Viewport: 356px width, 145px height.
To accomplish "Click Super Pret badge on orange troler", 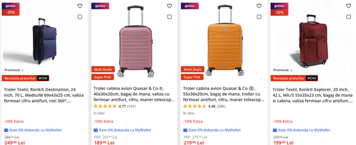I will coord(192,77).
